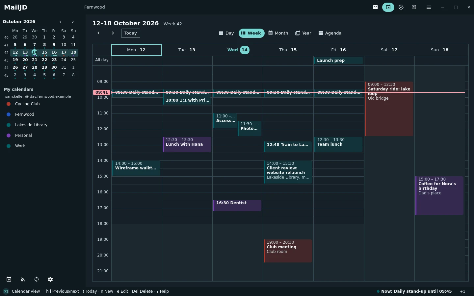The image size is (474, 296).
Task: Toggle the Work calendar color dot
Action: click(9, 146)
